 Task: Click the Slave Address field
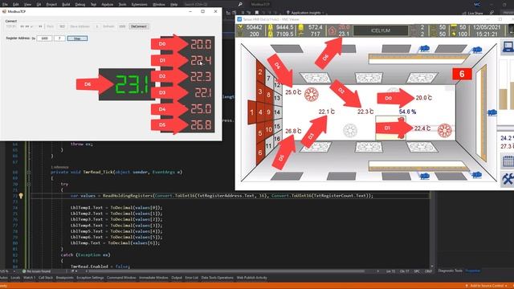click(x=96, y=26)
